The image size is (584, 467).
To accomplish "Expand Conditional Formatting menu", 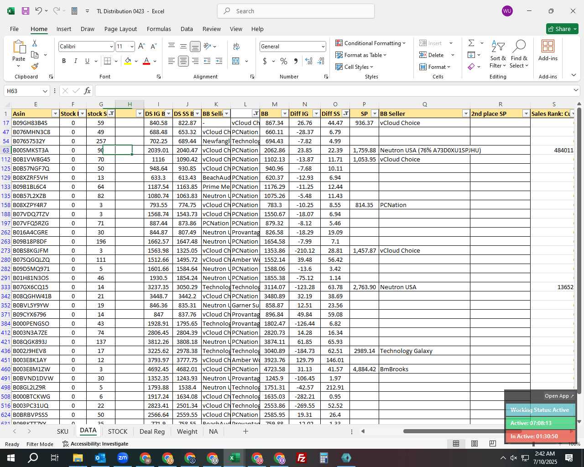I will click(x=370, y=43).
